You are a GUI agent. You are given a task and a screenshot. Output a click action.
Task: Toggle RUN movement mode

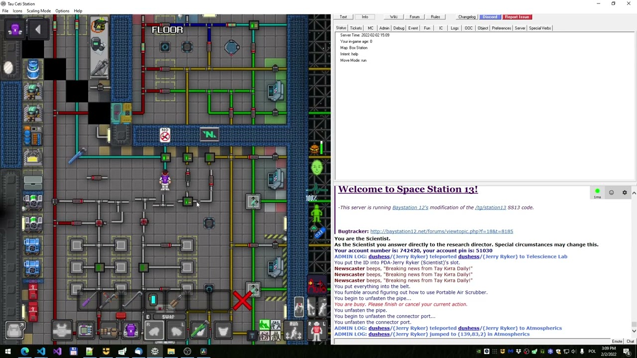point(294,330)
